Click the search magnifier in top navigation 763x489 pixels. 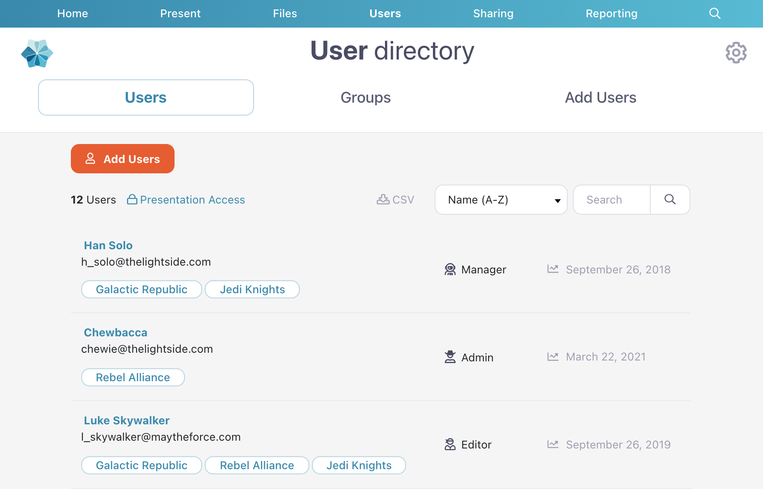point(715,13)
